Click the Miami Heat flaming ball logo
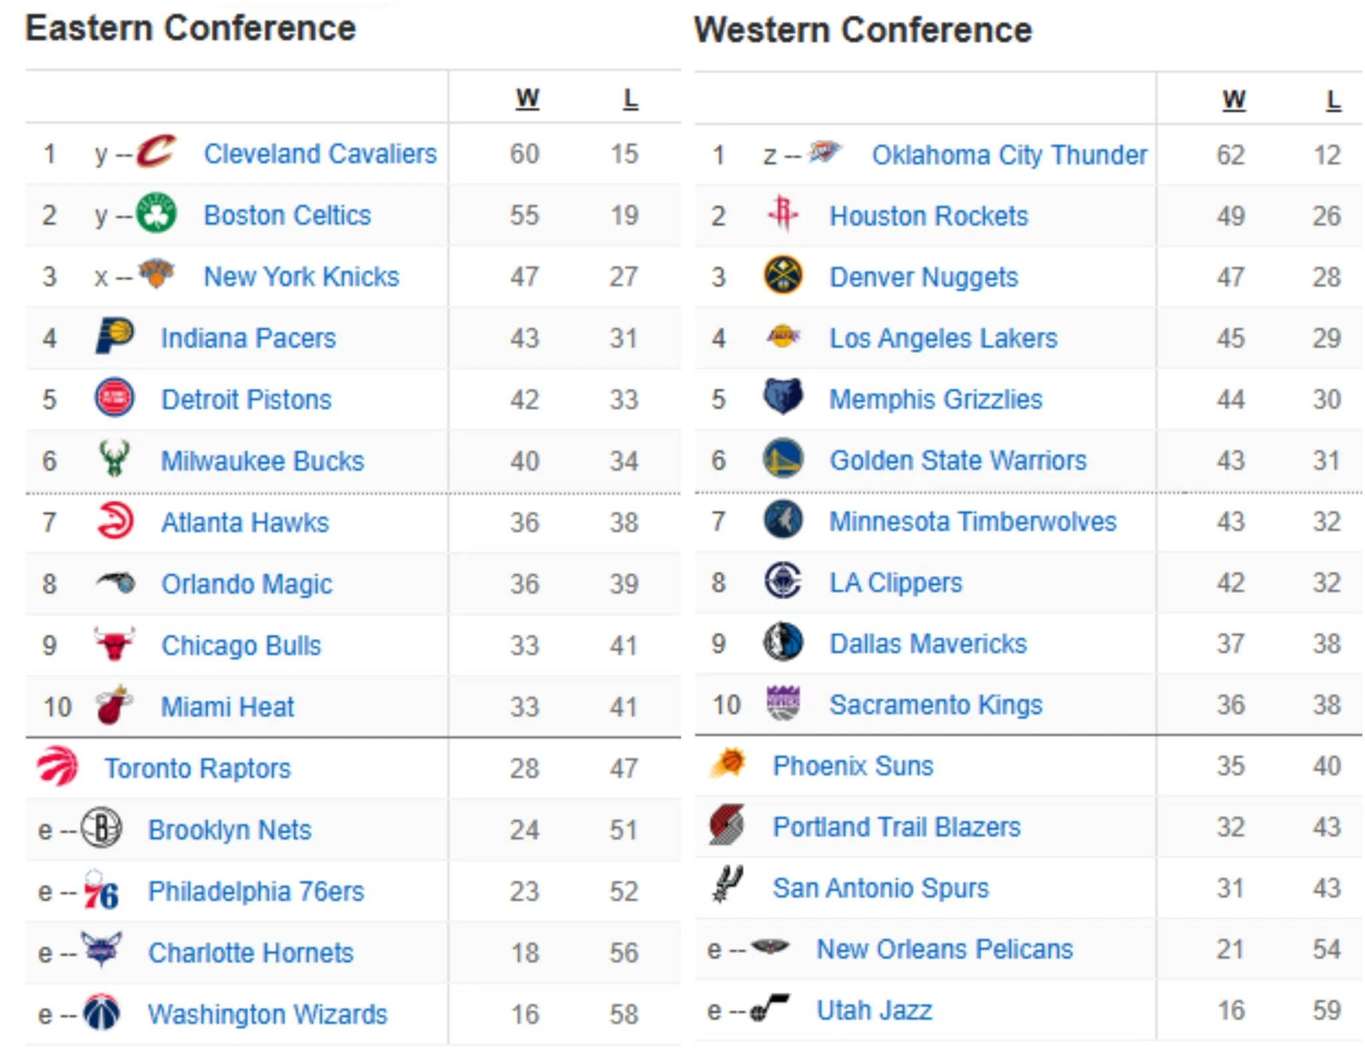Image resolution: width=1365 pixels, height=1051 pixels. [x=115, y=706]
